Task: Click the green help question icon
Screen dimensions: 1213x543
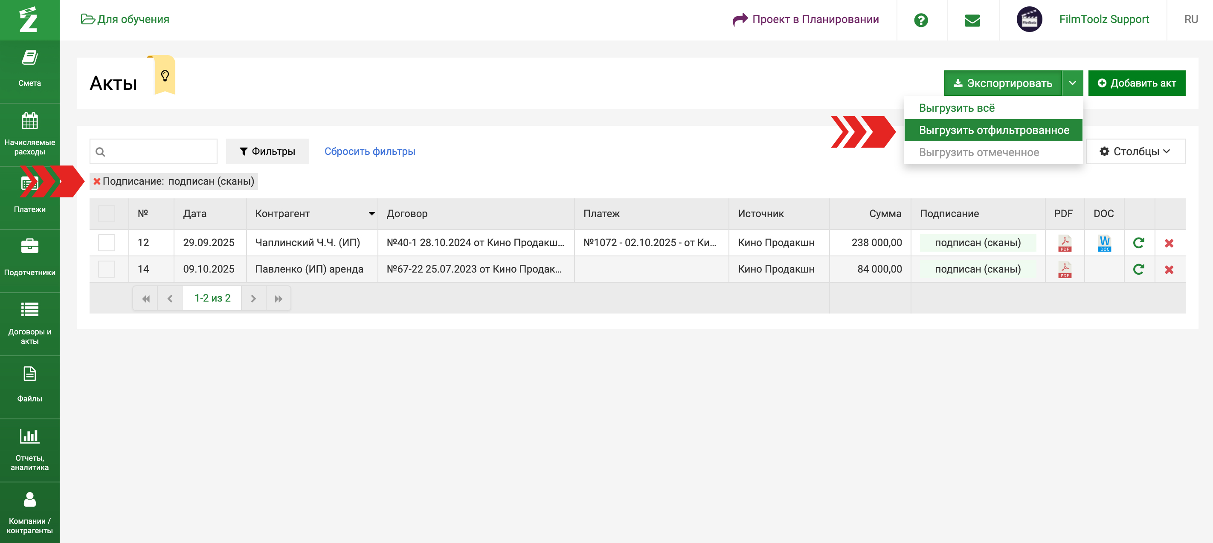Action: tap(920, 20)
